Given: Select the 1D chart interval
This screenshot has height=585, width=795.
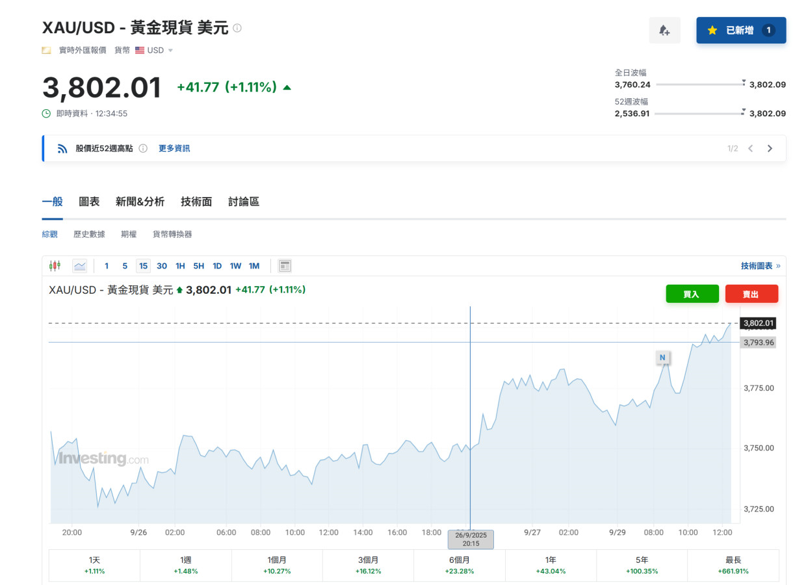Looking at the screenshot, I should 217,266.
